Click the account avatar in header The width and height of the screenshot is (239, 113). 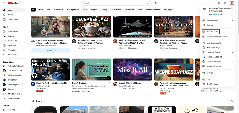[x=232, y=3]
